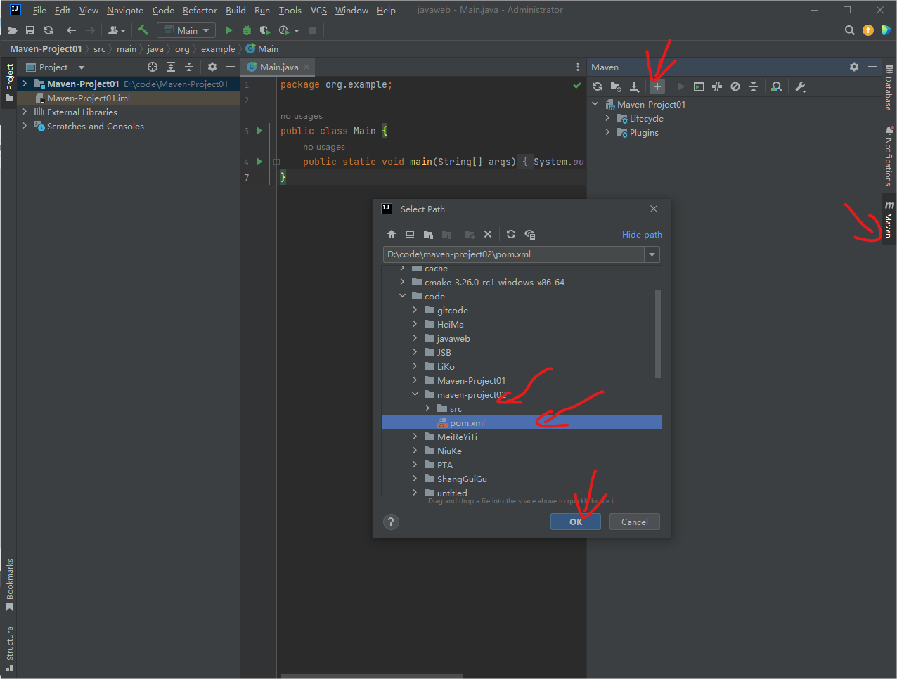Image resolution: width=897 pixels, height=679 pixels.
Task: Confirm selection with OK button
Action: pos(576,522)
